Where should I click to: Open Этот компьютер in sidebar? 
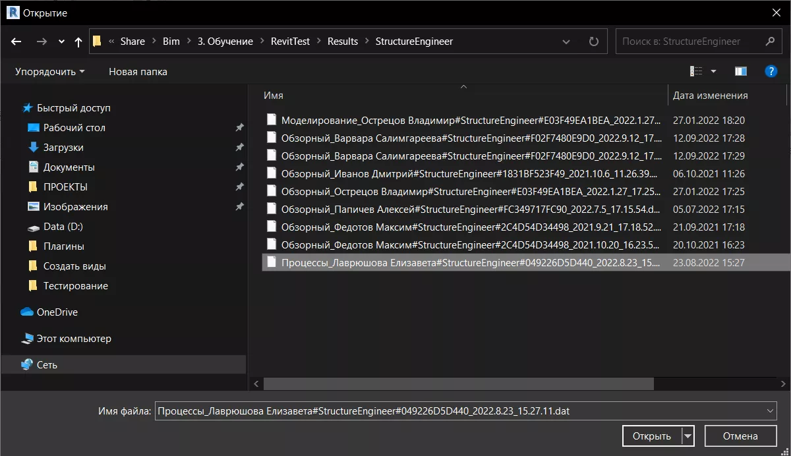point(73,339)
